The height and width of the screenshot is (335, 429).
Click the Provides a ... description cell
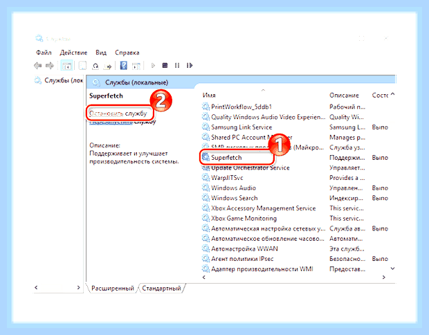coord(347,178)
